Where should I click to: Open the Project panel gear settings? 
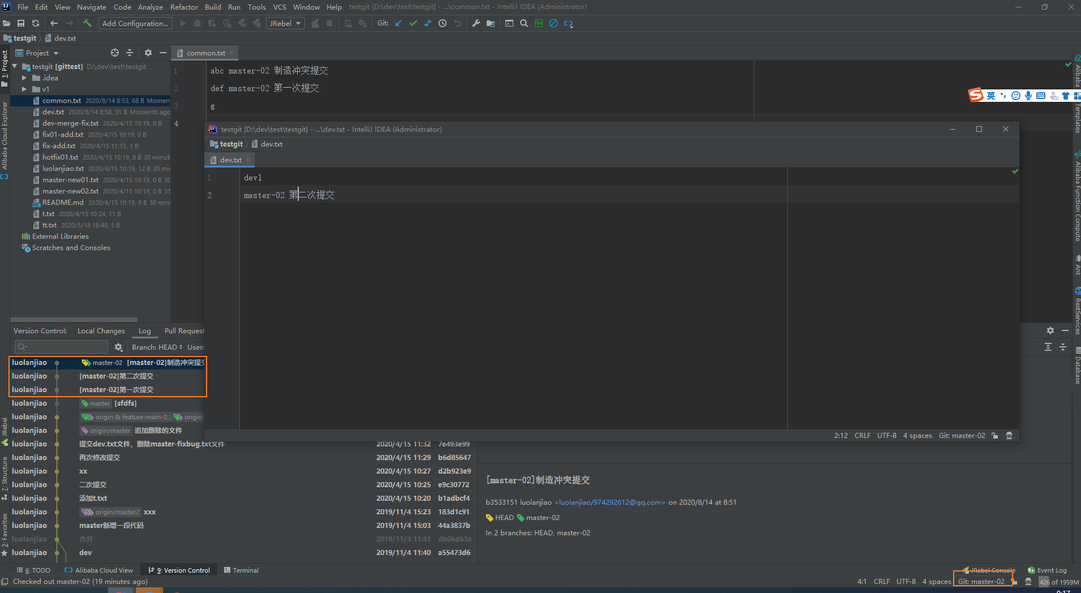tap(148, 53)
